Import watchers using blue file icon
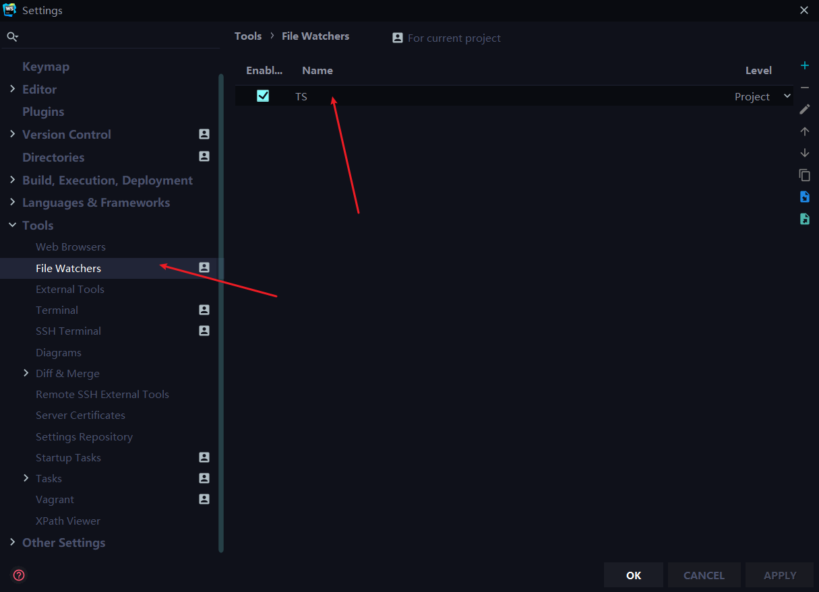Screen dimensions: 819x592 [x=804, y=197]
